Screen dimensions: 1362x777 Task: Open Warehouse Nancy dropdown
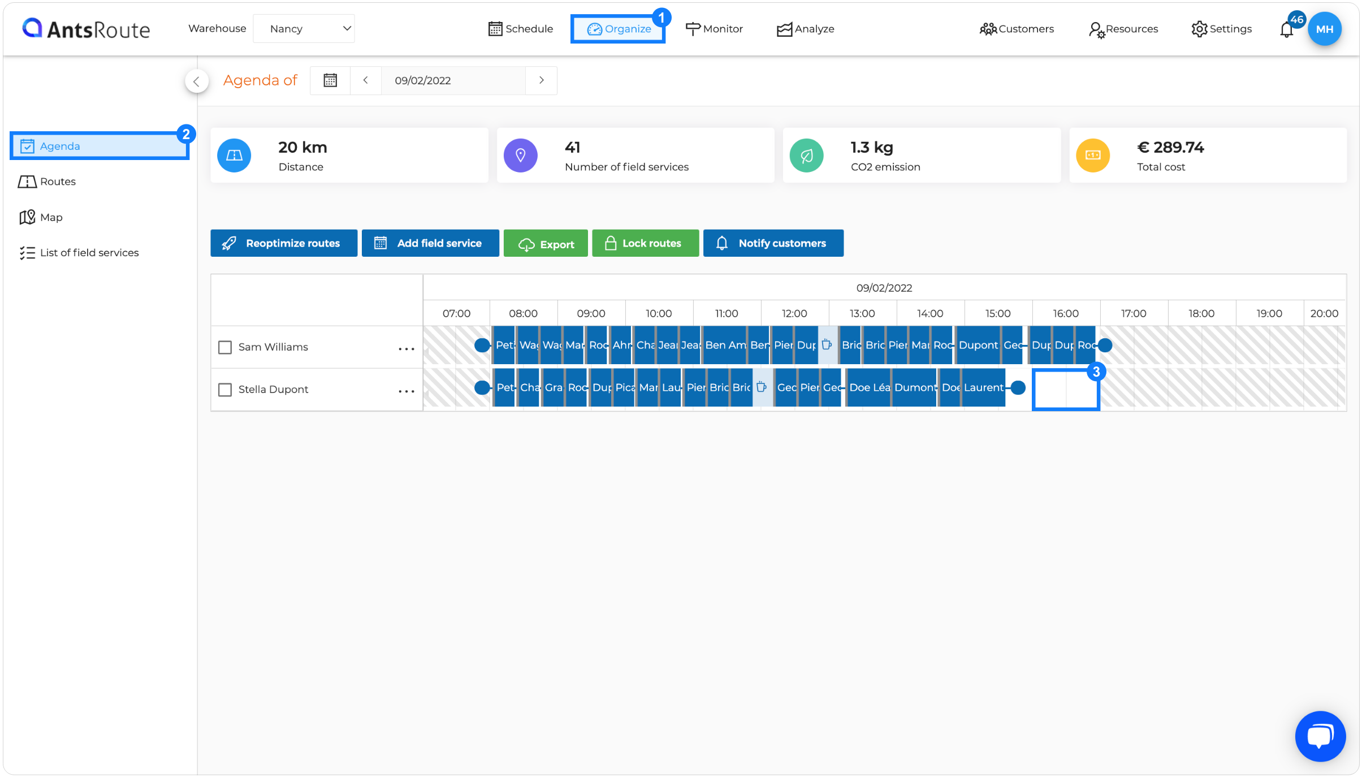pos(304,29)
